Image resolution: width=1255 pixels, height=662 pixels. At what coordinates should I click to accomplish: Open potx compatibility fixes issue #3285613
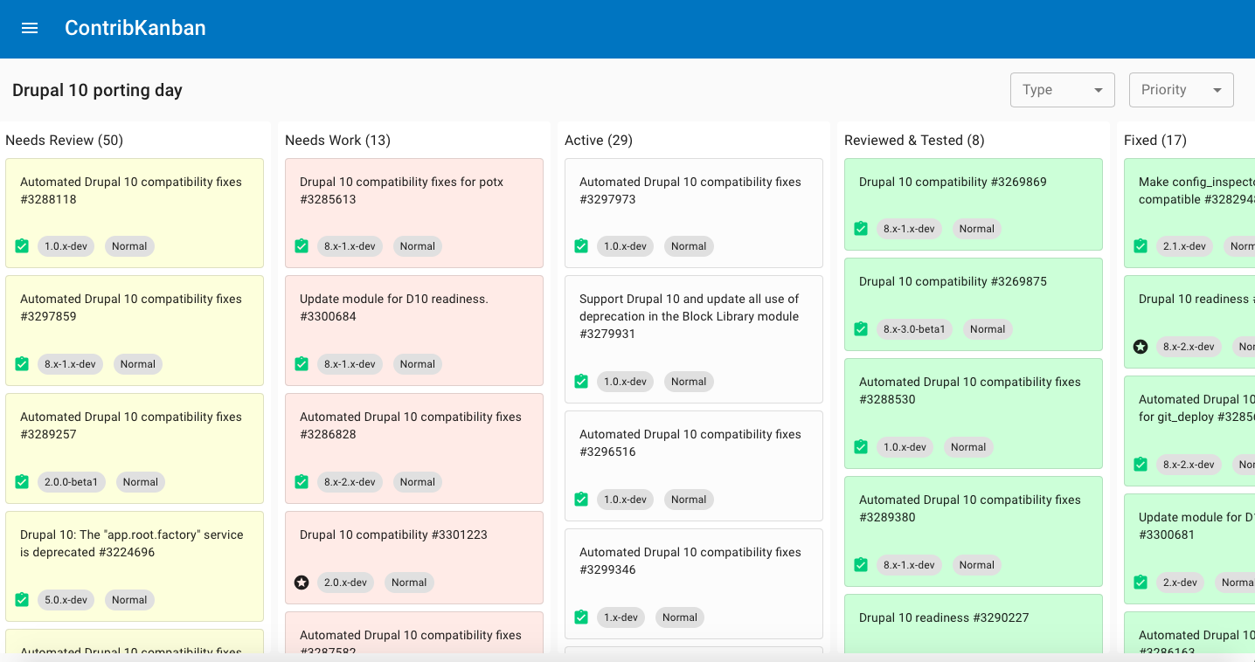(x=414, y=213)
